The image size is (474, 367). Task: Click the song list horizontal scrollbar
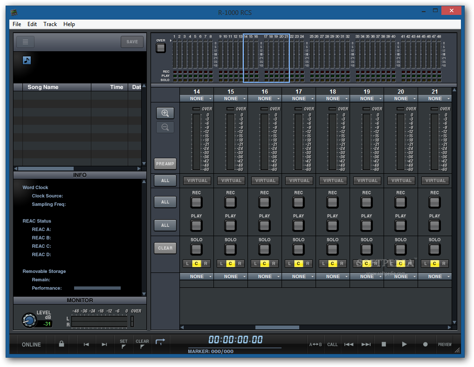[x=46, y=169]
